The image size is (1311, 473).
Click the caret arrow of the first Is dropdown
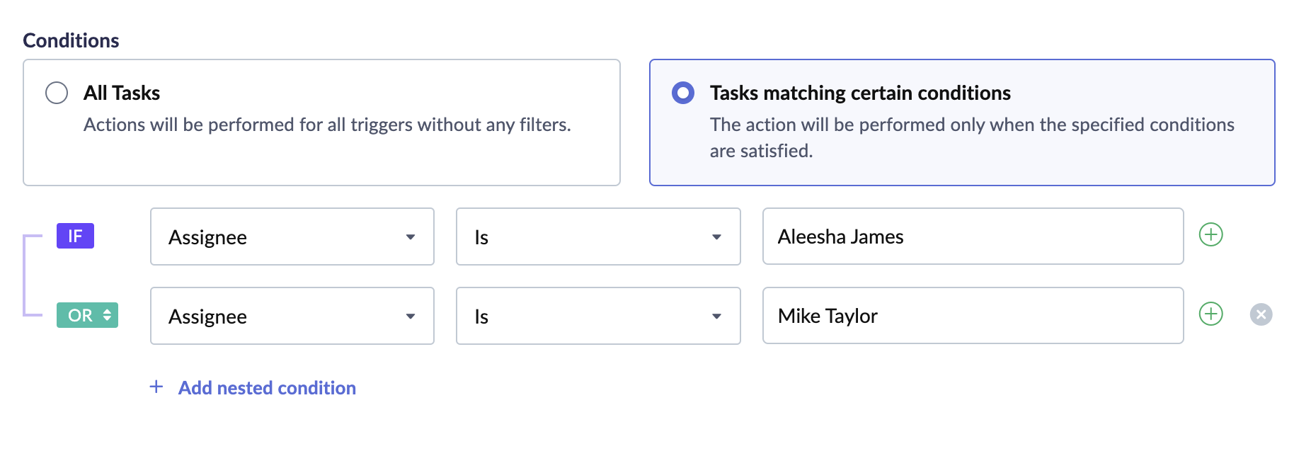pos(716,237)
